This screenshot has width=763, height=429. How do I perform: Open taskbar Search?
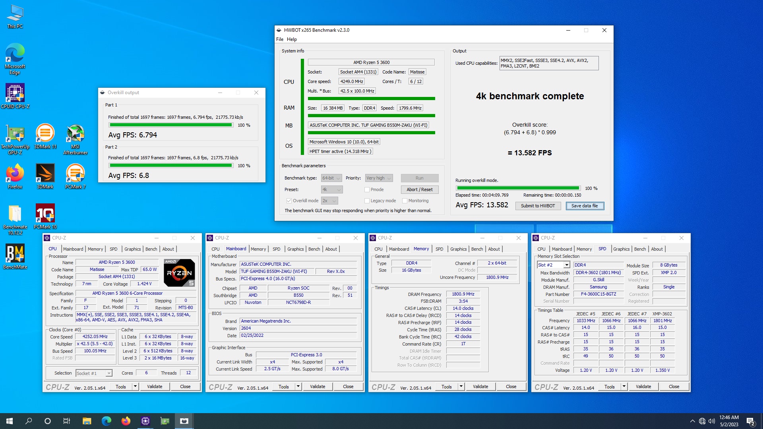pyautogui.click(x=29, y=421)
